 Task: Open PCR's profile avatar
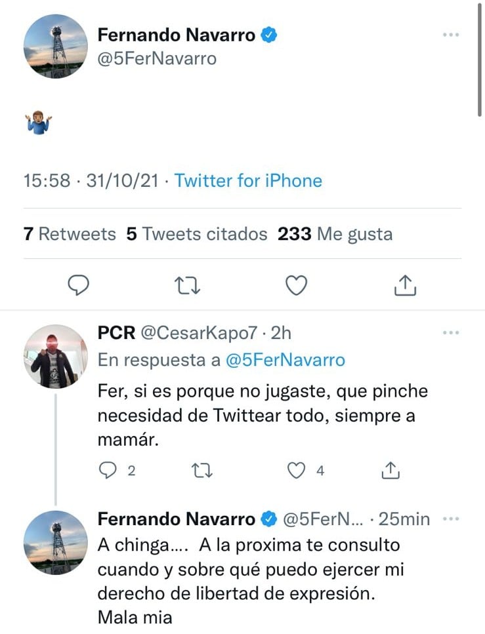(55, 357)
